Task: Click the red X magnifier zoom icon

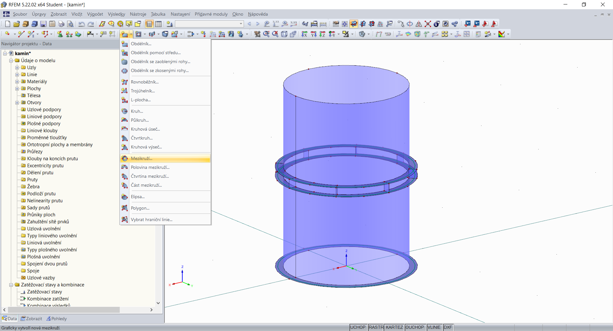Action: [275, 34]
